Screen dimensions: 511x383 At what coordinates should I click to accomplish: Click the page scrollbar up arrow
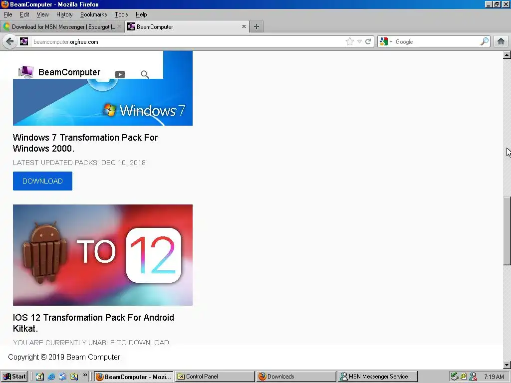[507, 55]
